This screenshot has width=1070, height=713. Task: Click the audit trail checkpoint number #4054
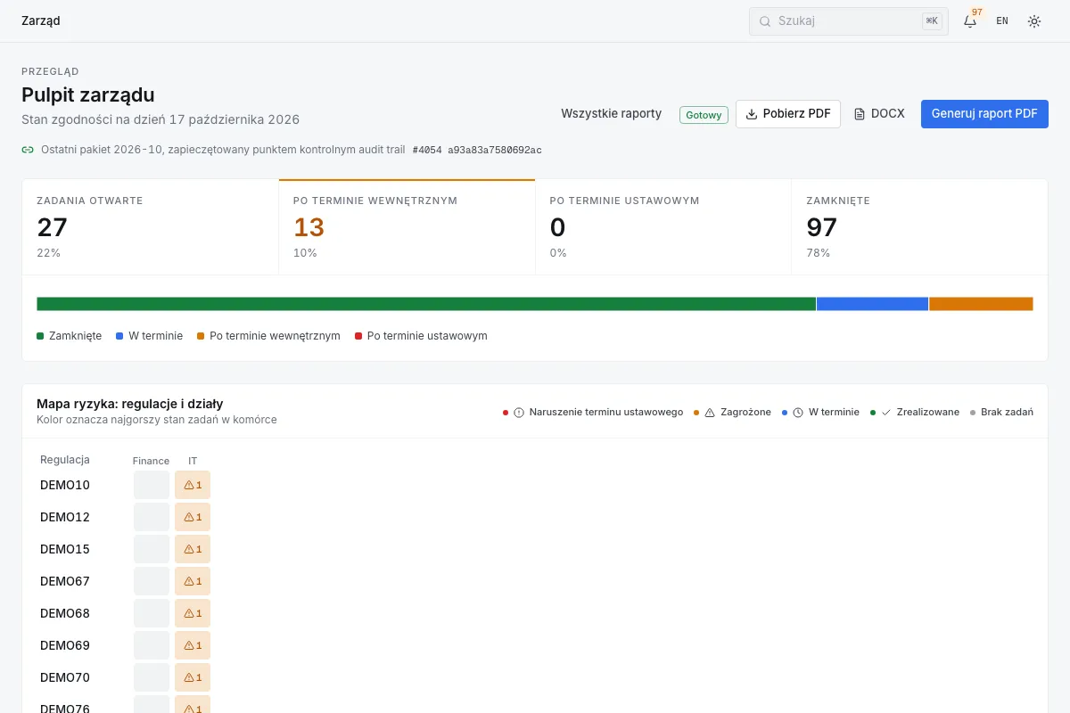[x=428, y=150]
